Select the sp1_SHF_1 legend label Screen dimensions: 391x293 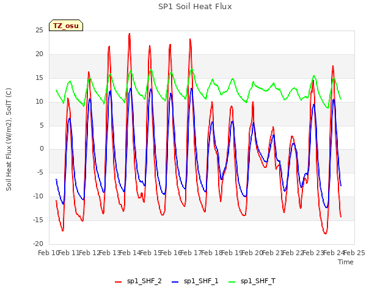(201, 281)
